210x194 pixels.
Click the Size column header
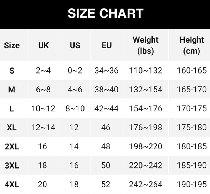pyautogui.click(x=12, y=45)
